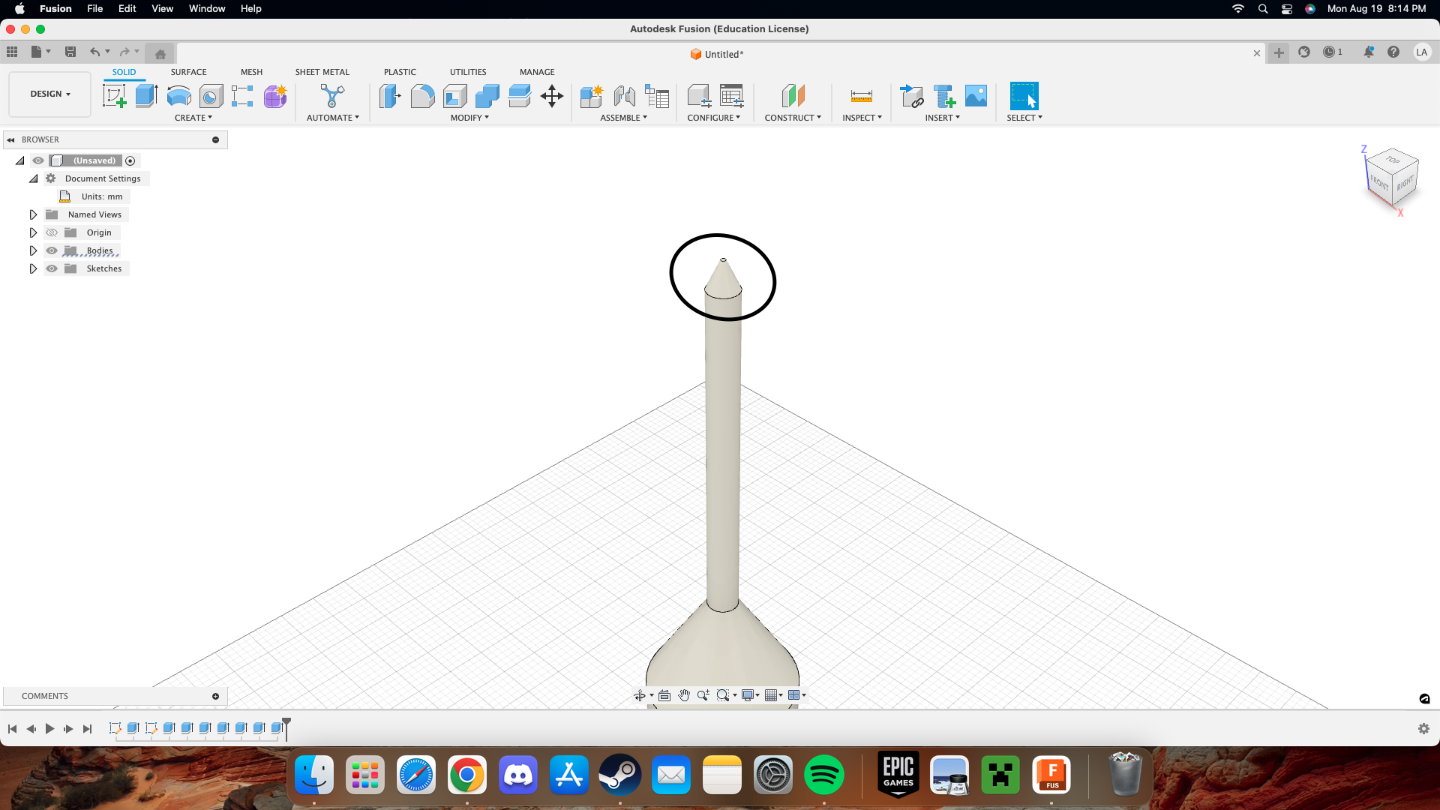The width and height of the screenshot is (1440, 810).
Task: Click the Orbit tool in navigation bar
Action: [x=640, y=695]
